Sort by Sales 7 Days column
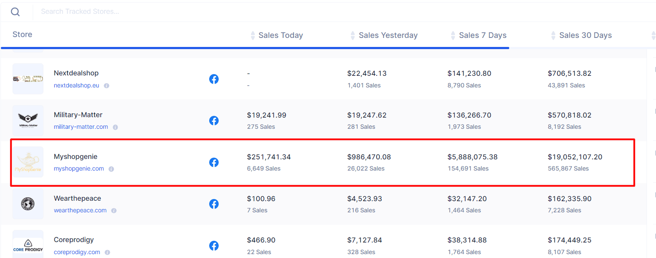The height and width of the screenshot is (258, 656). 483,35
